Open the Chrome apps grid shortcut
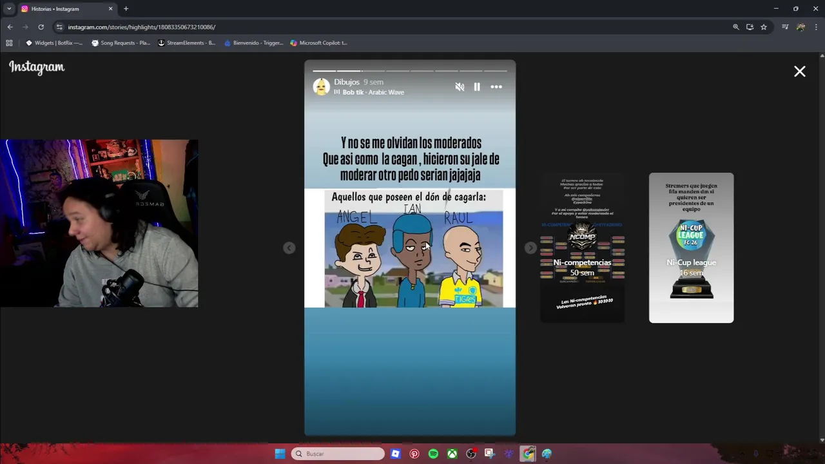825x464 pixels. point(9,43)
